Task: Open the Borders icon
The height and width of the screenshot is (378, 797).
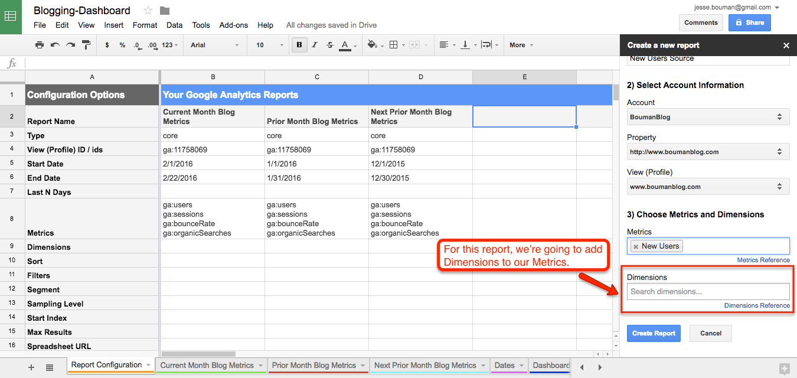Action: coord(394,45)
